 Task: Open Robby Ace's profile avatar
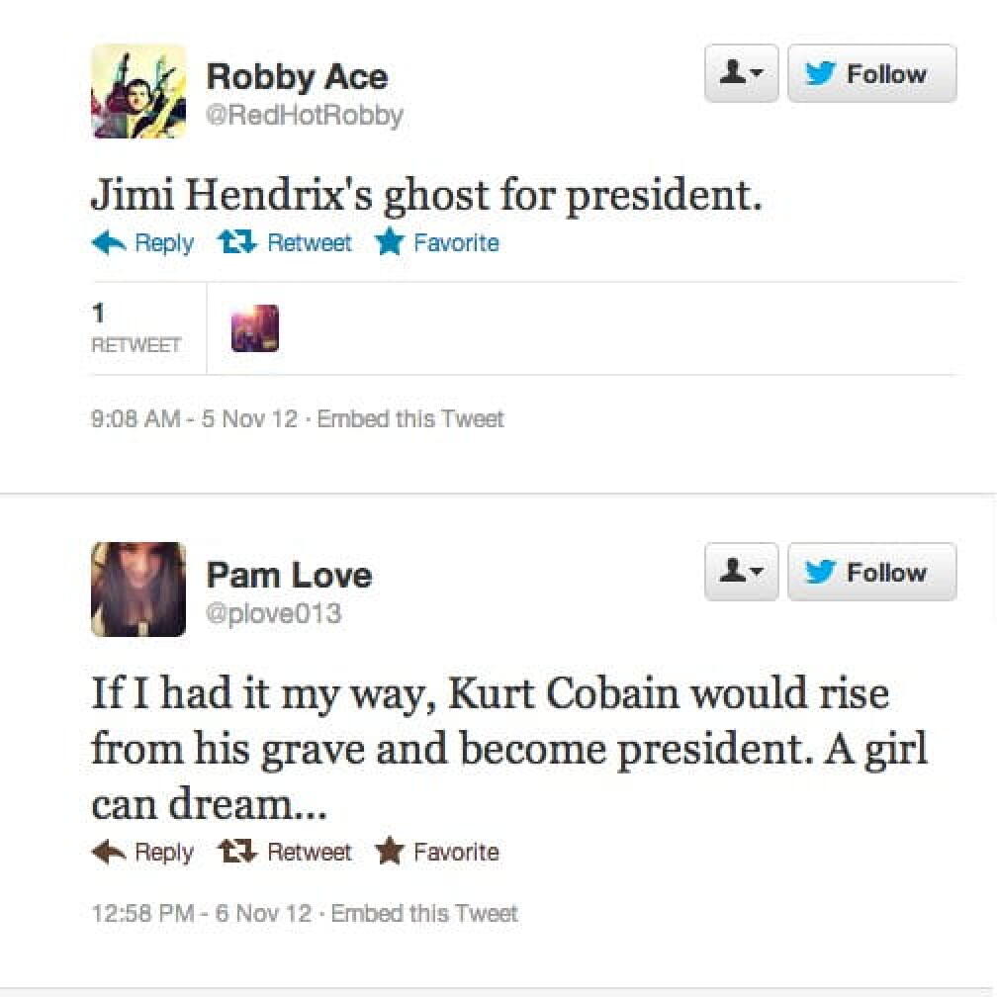pyautogui.click(x=138, y=91)
